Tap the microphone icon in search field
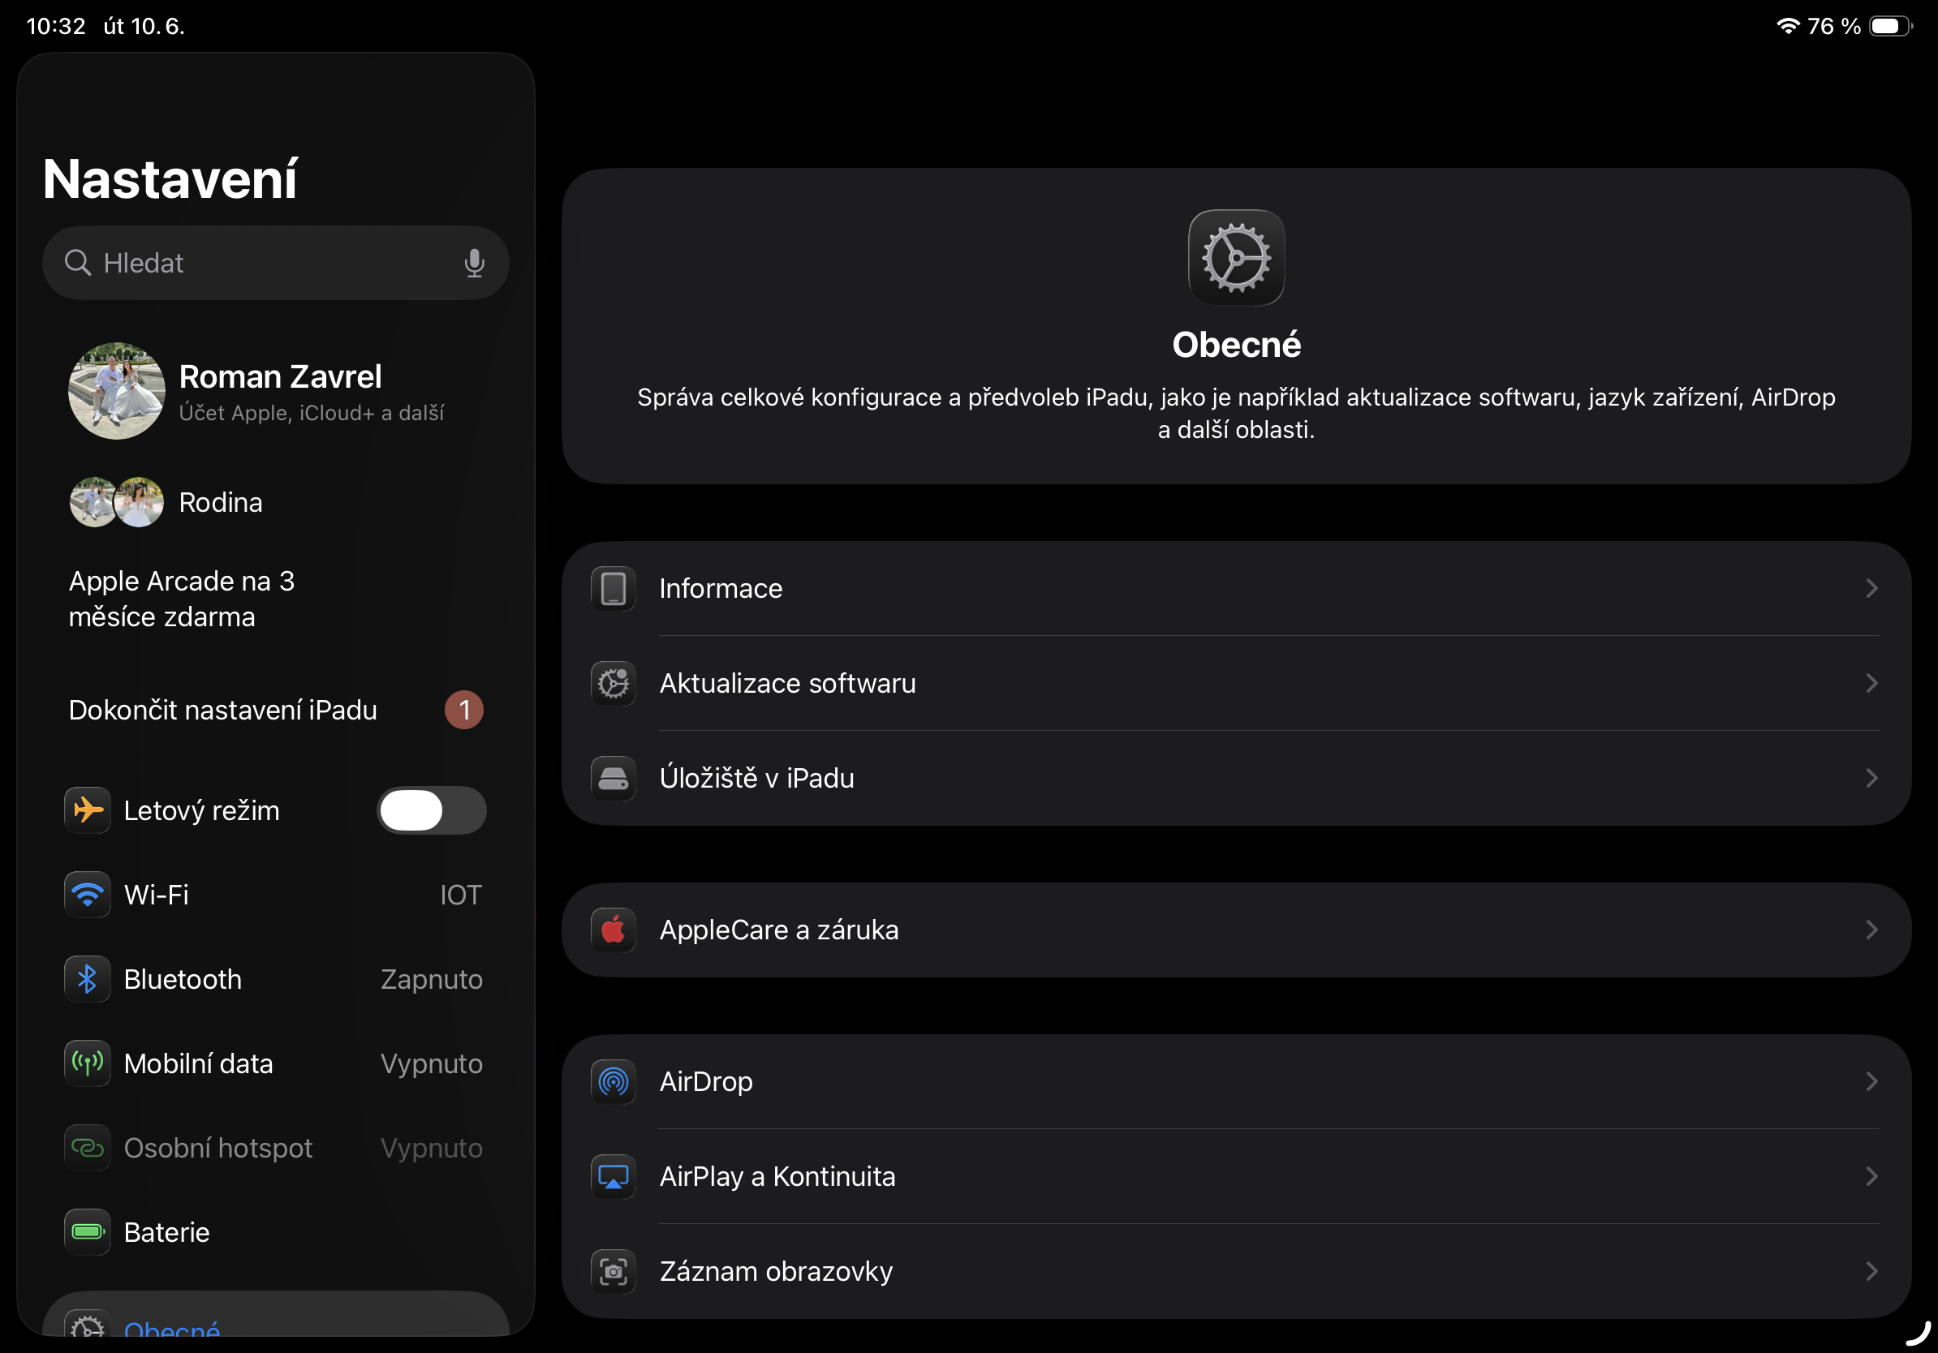This screenshot has width=1938, height=1353. [x=475, y=263]
